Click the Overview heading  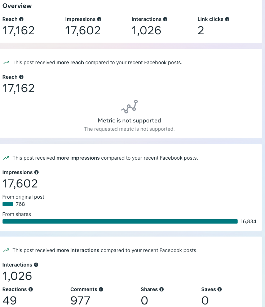point(17,6)
